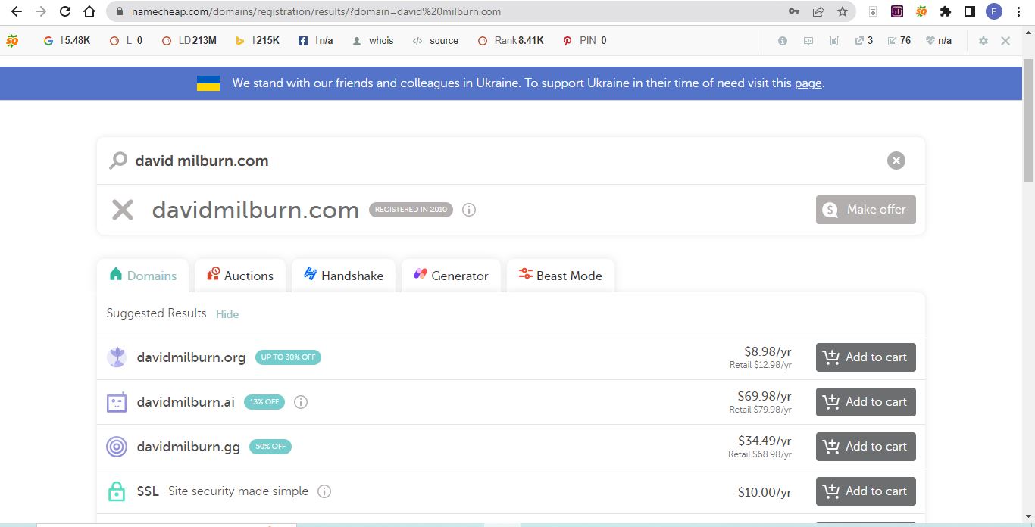This screenshot has height=527, width=1035.
Task: Click the page vertical scrollbar
Action: (1028, 120)
